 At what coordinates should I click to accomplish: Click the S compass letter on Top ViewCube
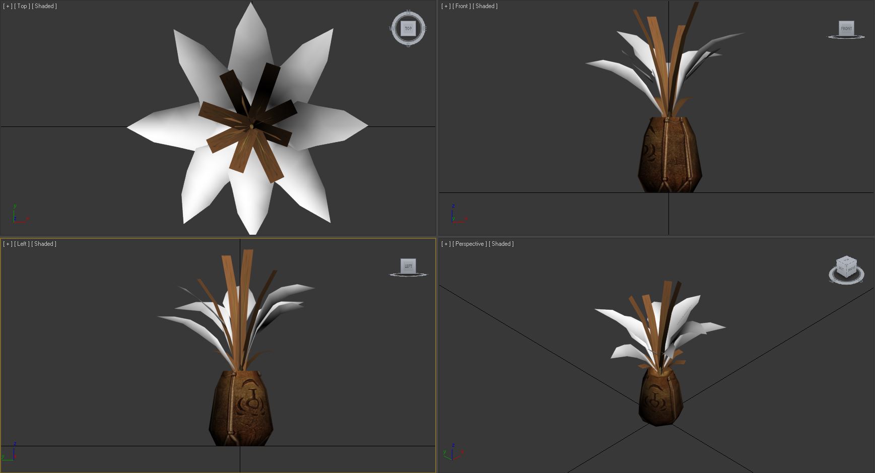[408, 45]
